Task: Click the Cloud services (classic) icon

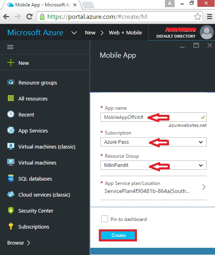Action: 11,194
